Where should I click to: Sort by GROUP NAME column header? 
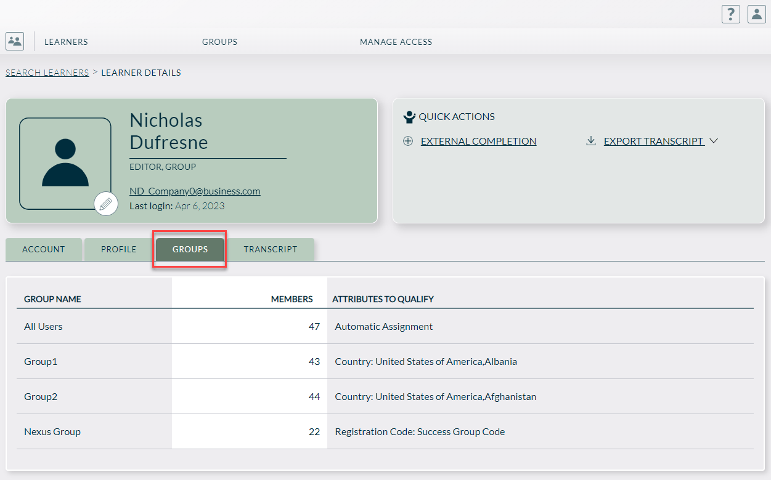pyautogui.click(x=52, y=299)
